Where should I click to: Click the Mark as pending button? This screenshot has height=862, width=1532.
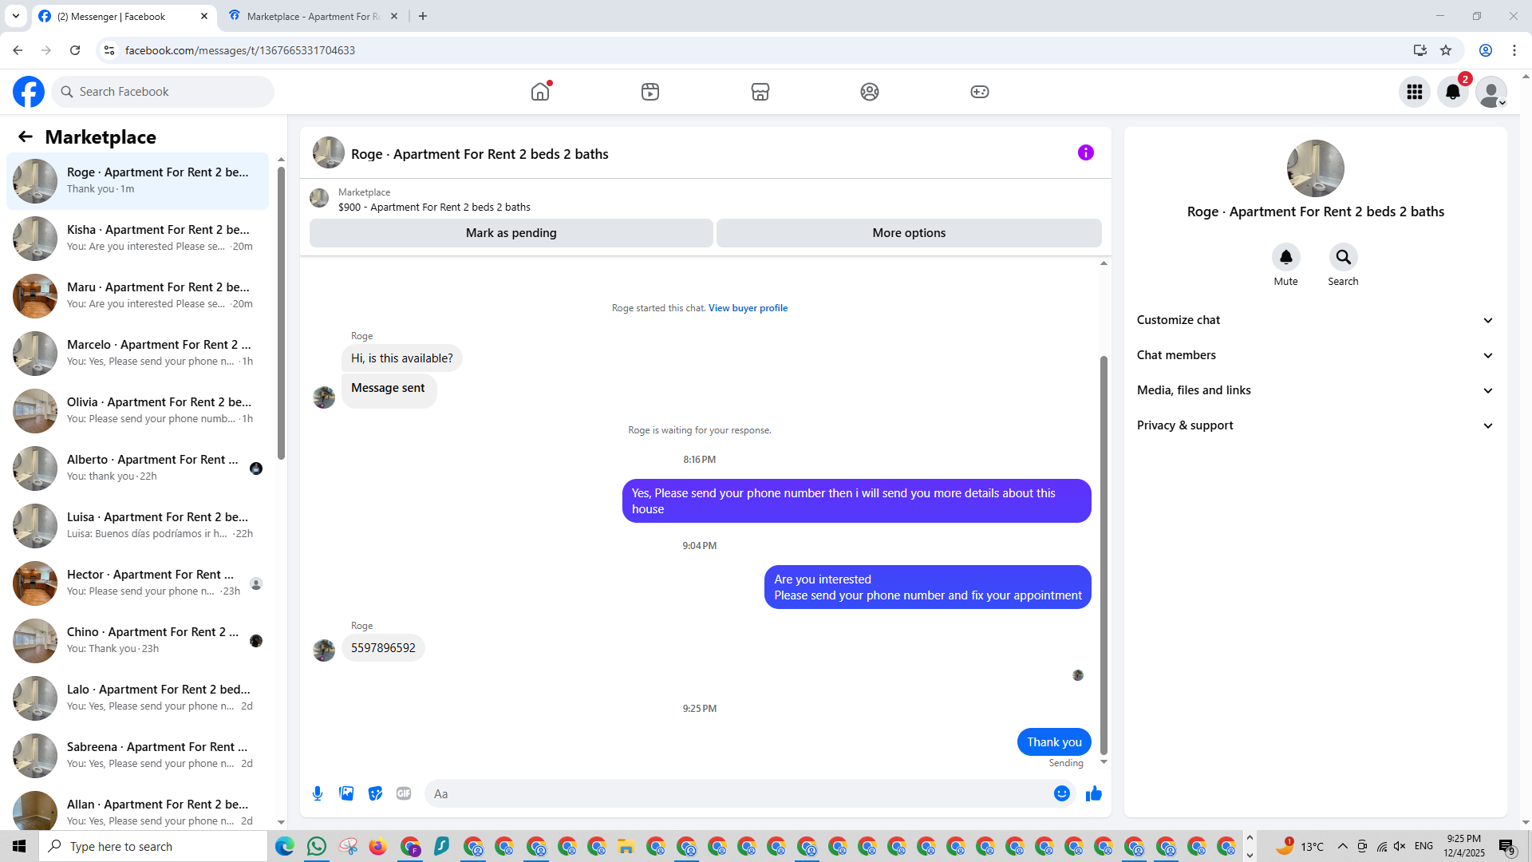click(511, 233)
